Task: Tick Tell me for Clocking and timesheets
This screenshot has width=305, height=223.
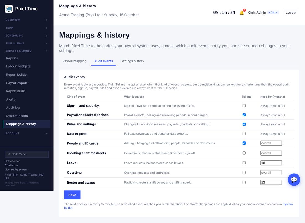Action: tap(244, 153)
